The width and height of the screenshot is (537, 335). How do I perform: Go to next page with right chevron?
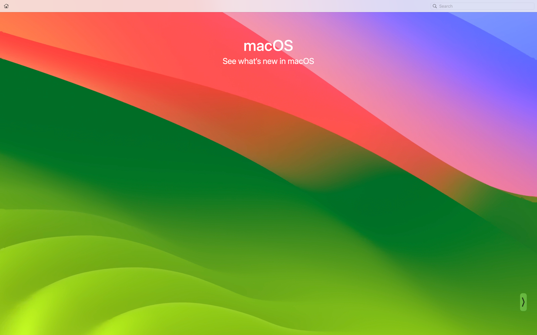523,302
